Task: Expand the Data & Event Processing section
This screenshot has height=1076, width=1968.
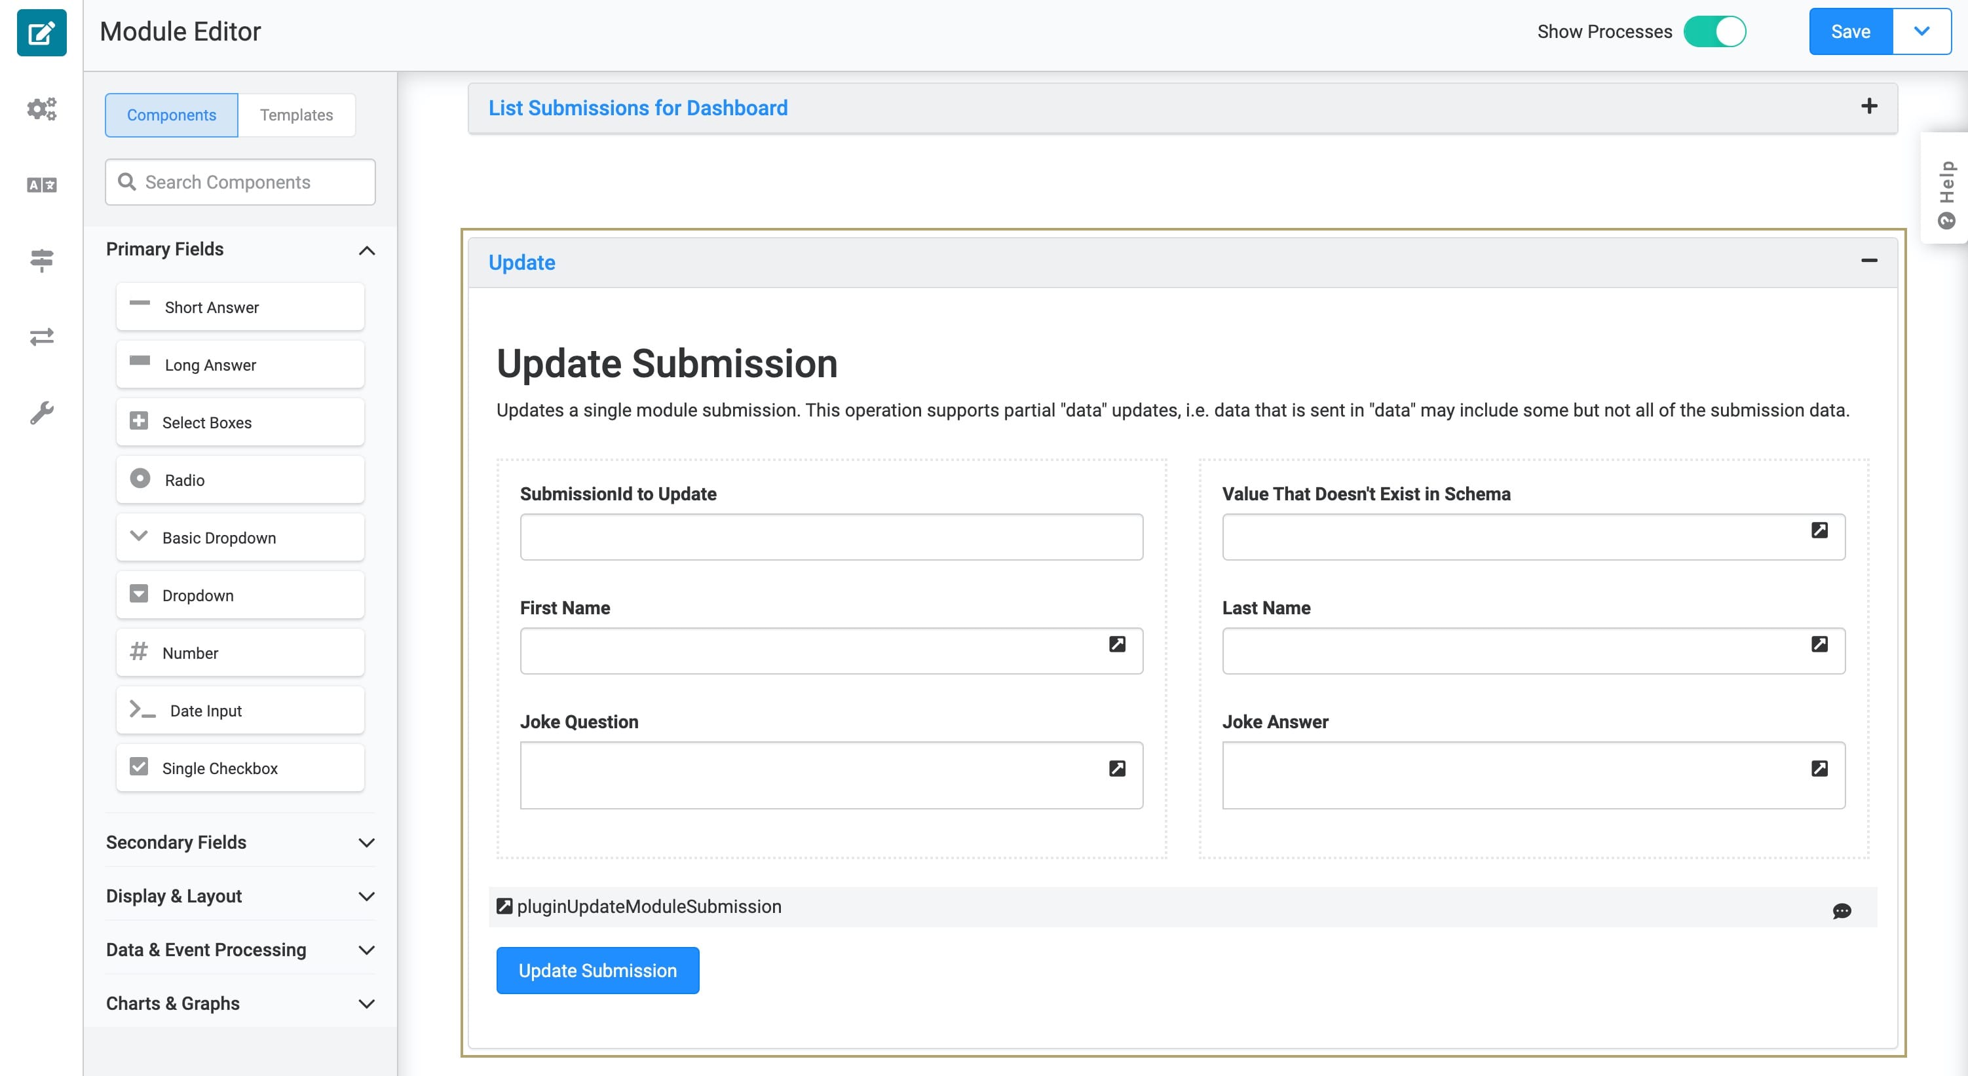Action: tap(367, 950)
